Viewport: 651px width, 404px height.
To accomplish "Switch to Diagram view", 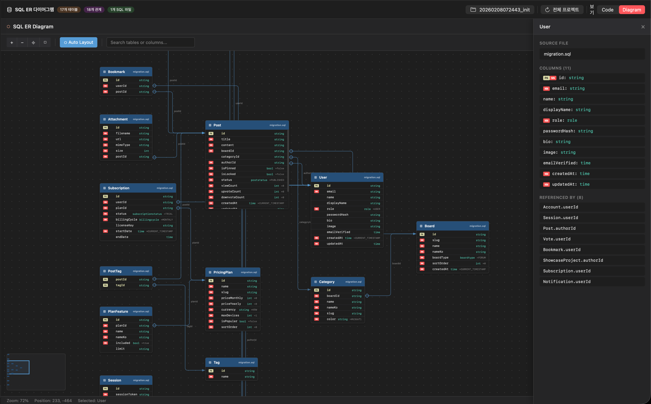I will coord(632,10).
